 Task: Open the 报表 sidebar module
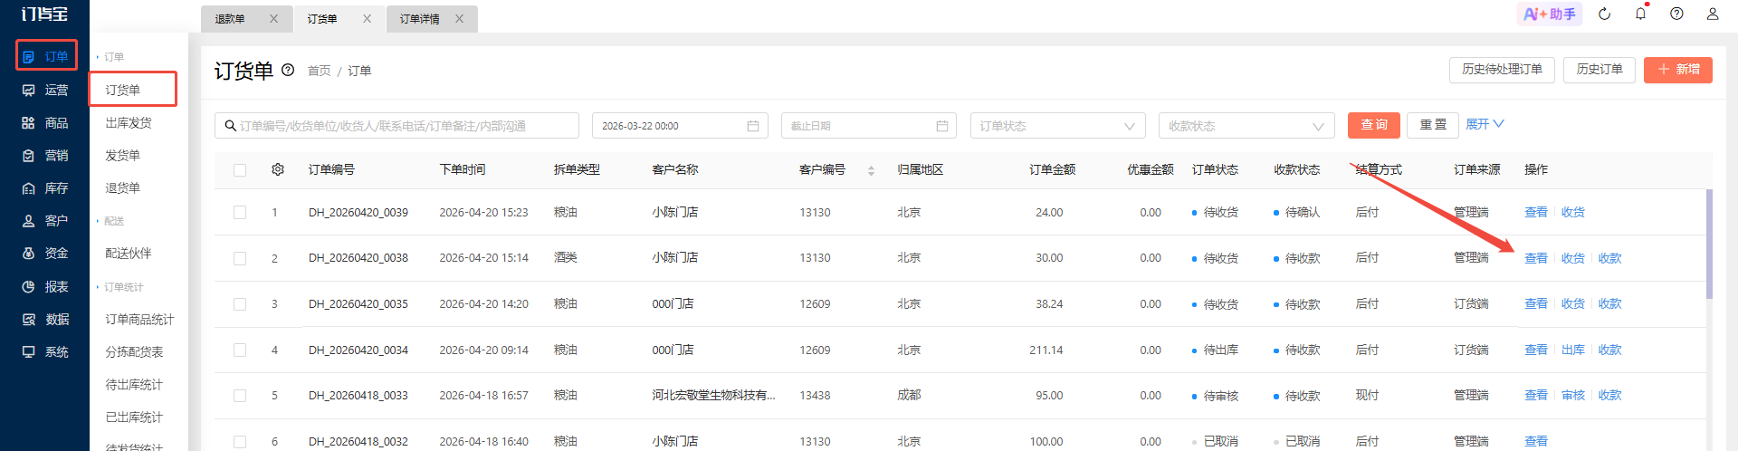(x=45, y=286)
